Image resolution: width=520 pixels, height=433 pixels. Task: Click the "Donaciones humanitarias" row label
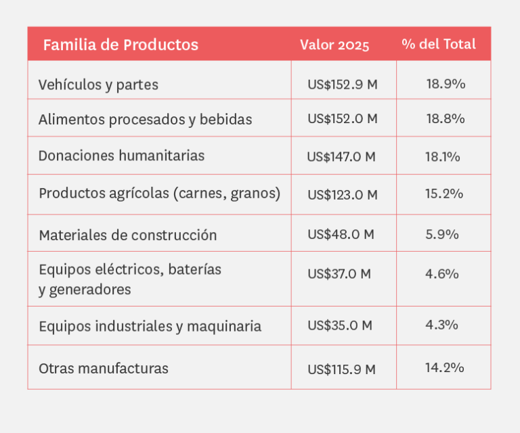click(x=121, y=156)
